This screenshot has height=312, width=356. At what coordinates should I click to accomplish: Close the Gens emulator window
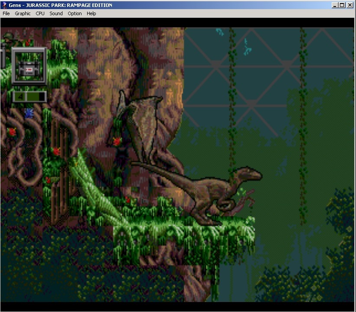pyautogui.click(x=350, y=5)
